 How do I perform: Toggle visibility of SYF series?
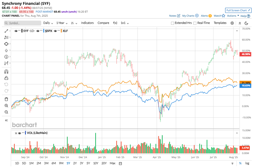pos(16,31)
